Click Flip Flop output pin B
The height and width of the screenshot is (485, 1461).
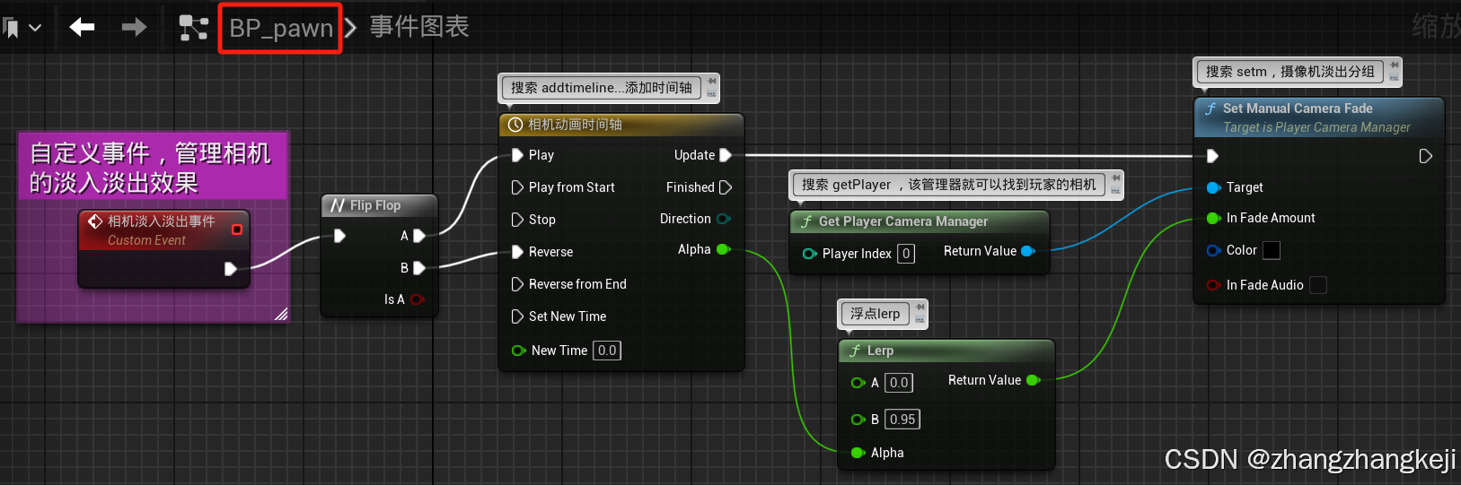point(418,267)
